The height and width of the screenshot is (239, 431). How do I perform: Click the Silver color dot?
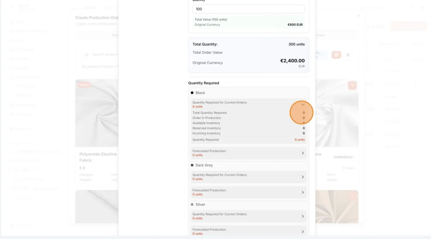(192, 205)
